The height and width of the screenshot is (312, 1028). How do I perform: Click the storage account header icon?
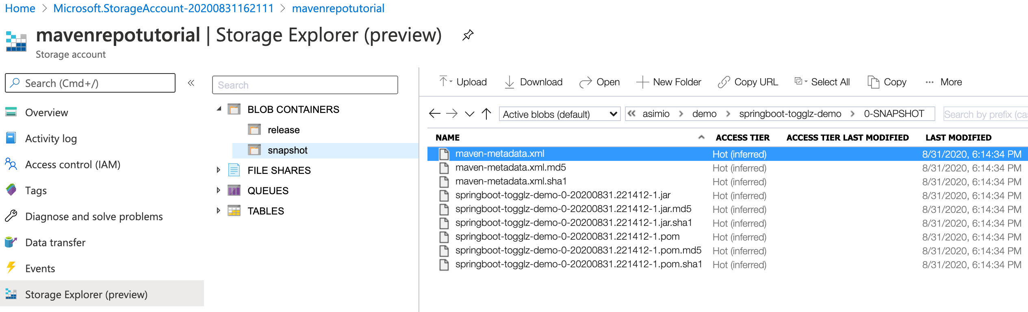[16, 41]
